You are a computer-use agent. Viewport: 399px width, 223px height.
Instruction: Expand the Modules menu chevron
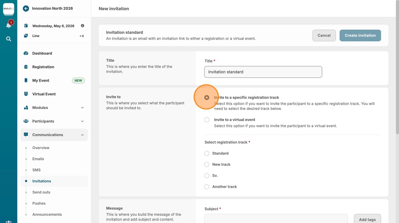pyautogui.click(x=82, y=108)
